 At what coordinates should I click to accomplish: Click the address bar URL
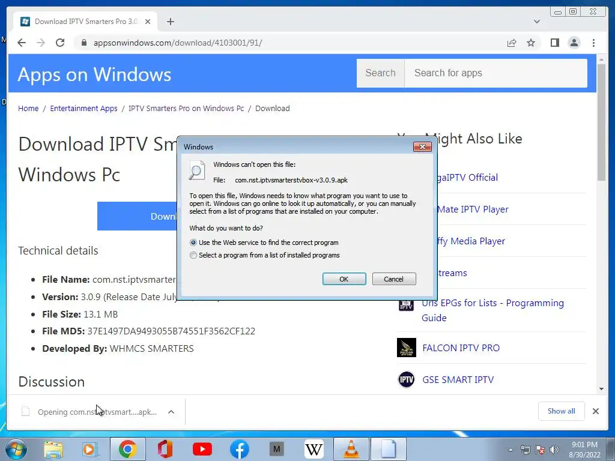[x=177, y=43]
